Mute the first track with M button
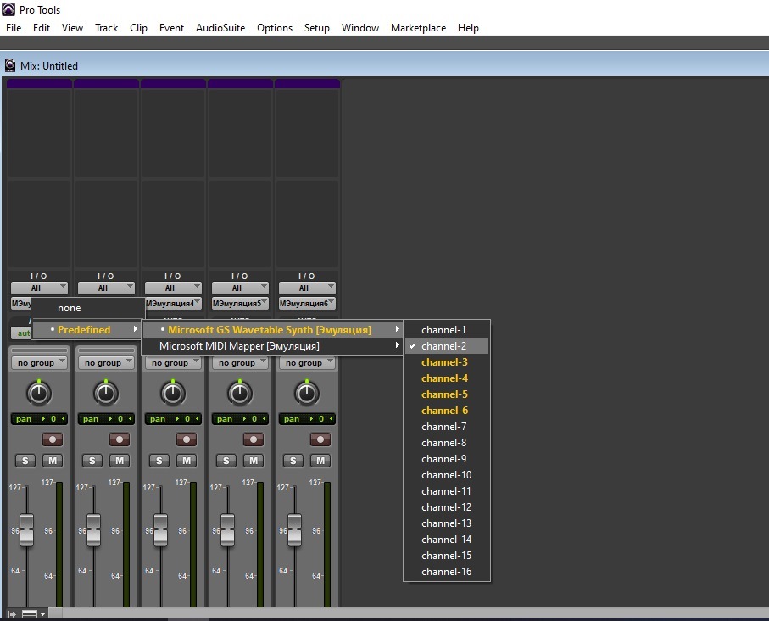769x621 pixels. click(x=53, y=461)
